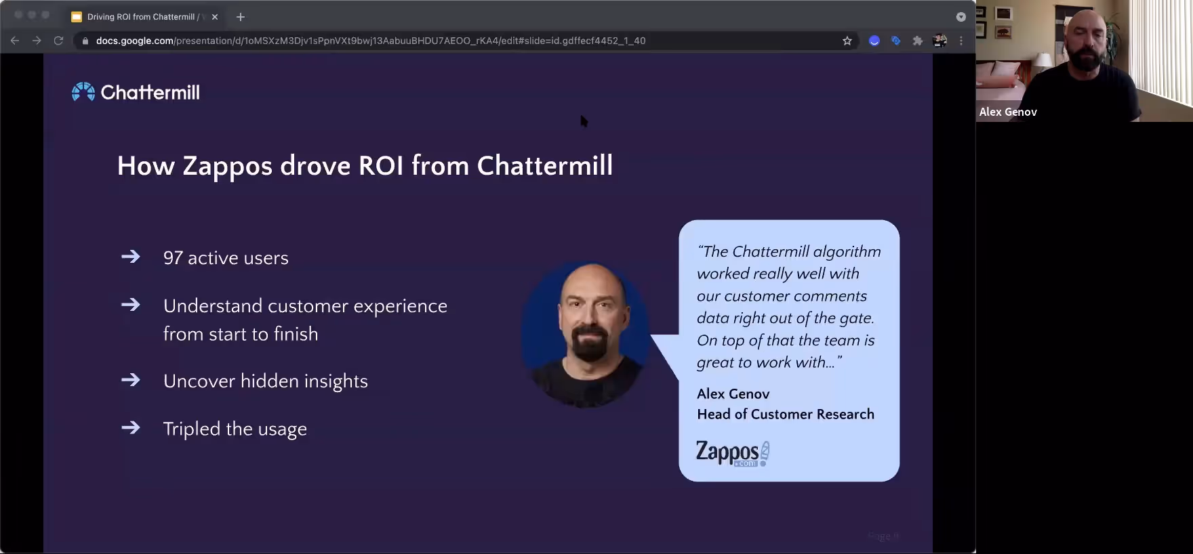Click Head of Customer Research text
Viewport: 1193px width, 554px height.
pyautogui.click(x=786, y=414)
